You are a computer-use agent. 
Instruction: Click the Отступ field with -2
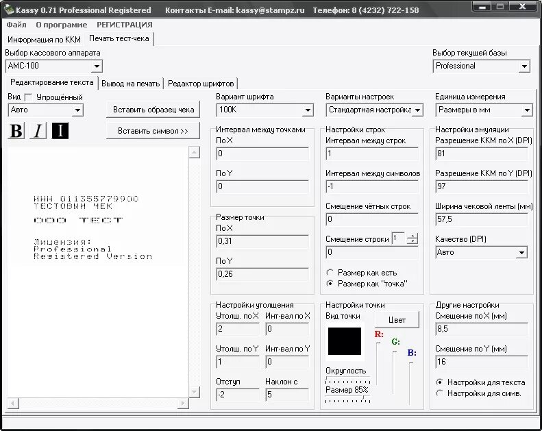coord(238,395)
